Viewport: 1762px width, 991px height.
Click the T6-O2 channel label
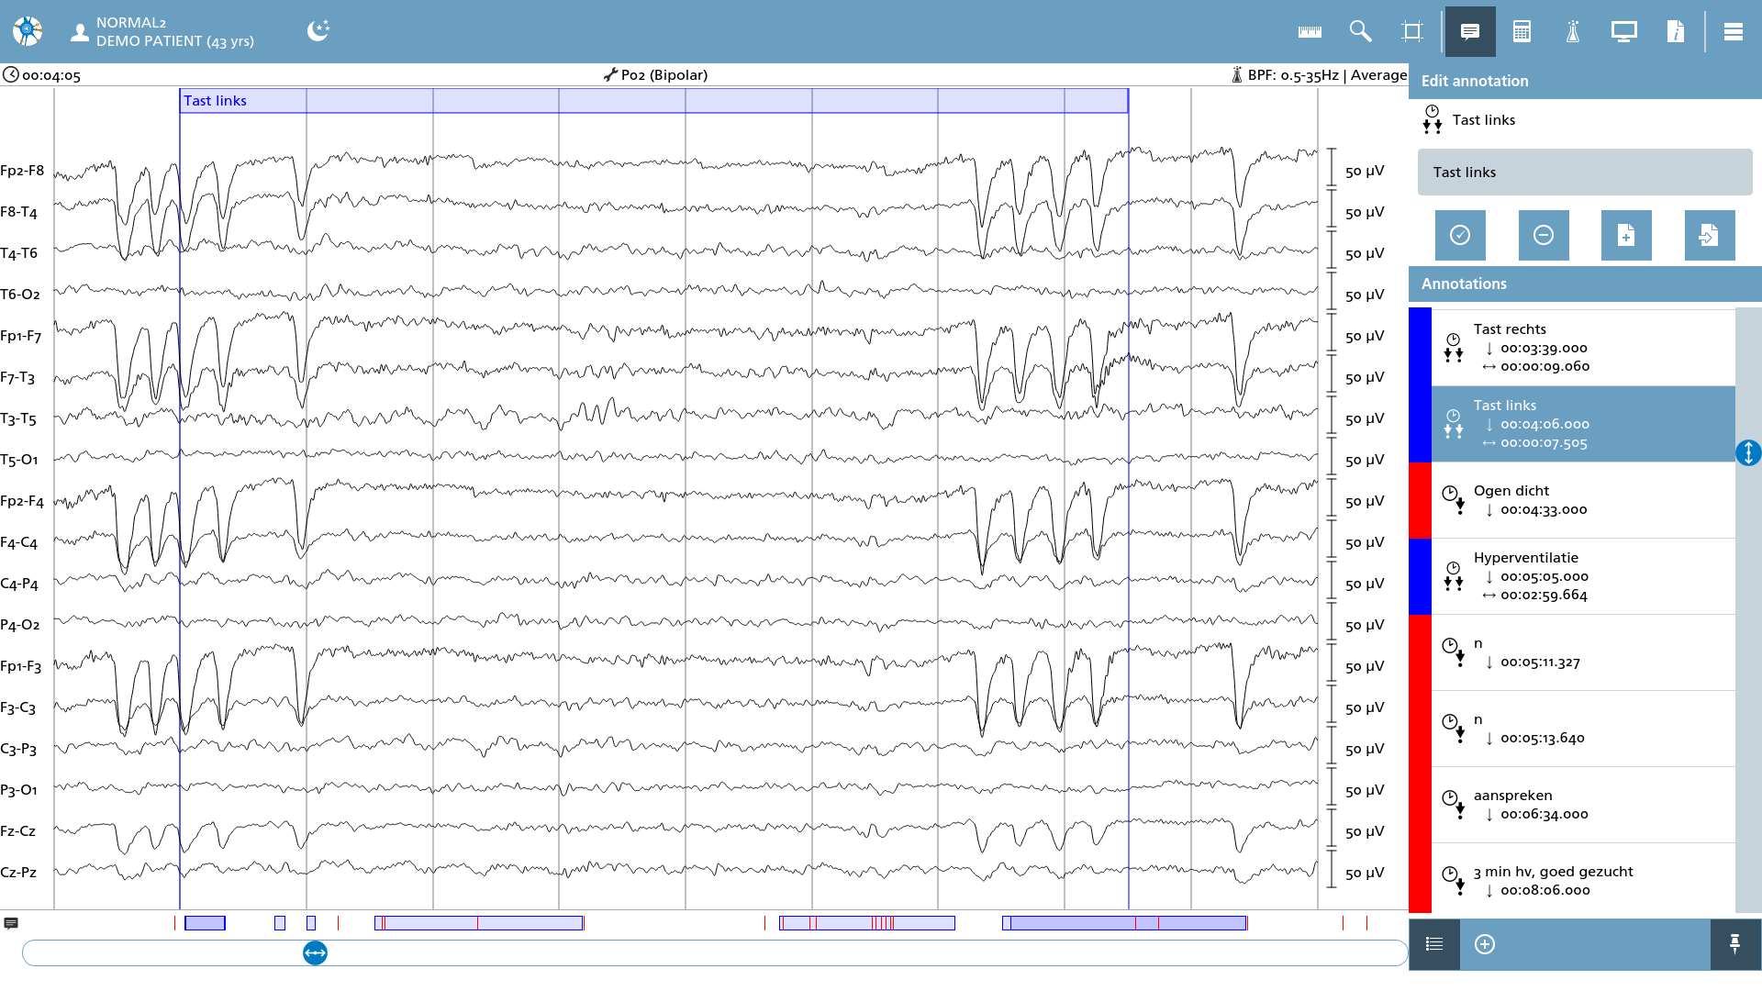coord(20,295)
